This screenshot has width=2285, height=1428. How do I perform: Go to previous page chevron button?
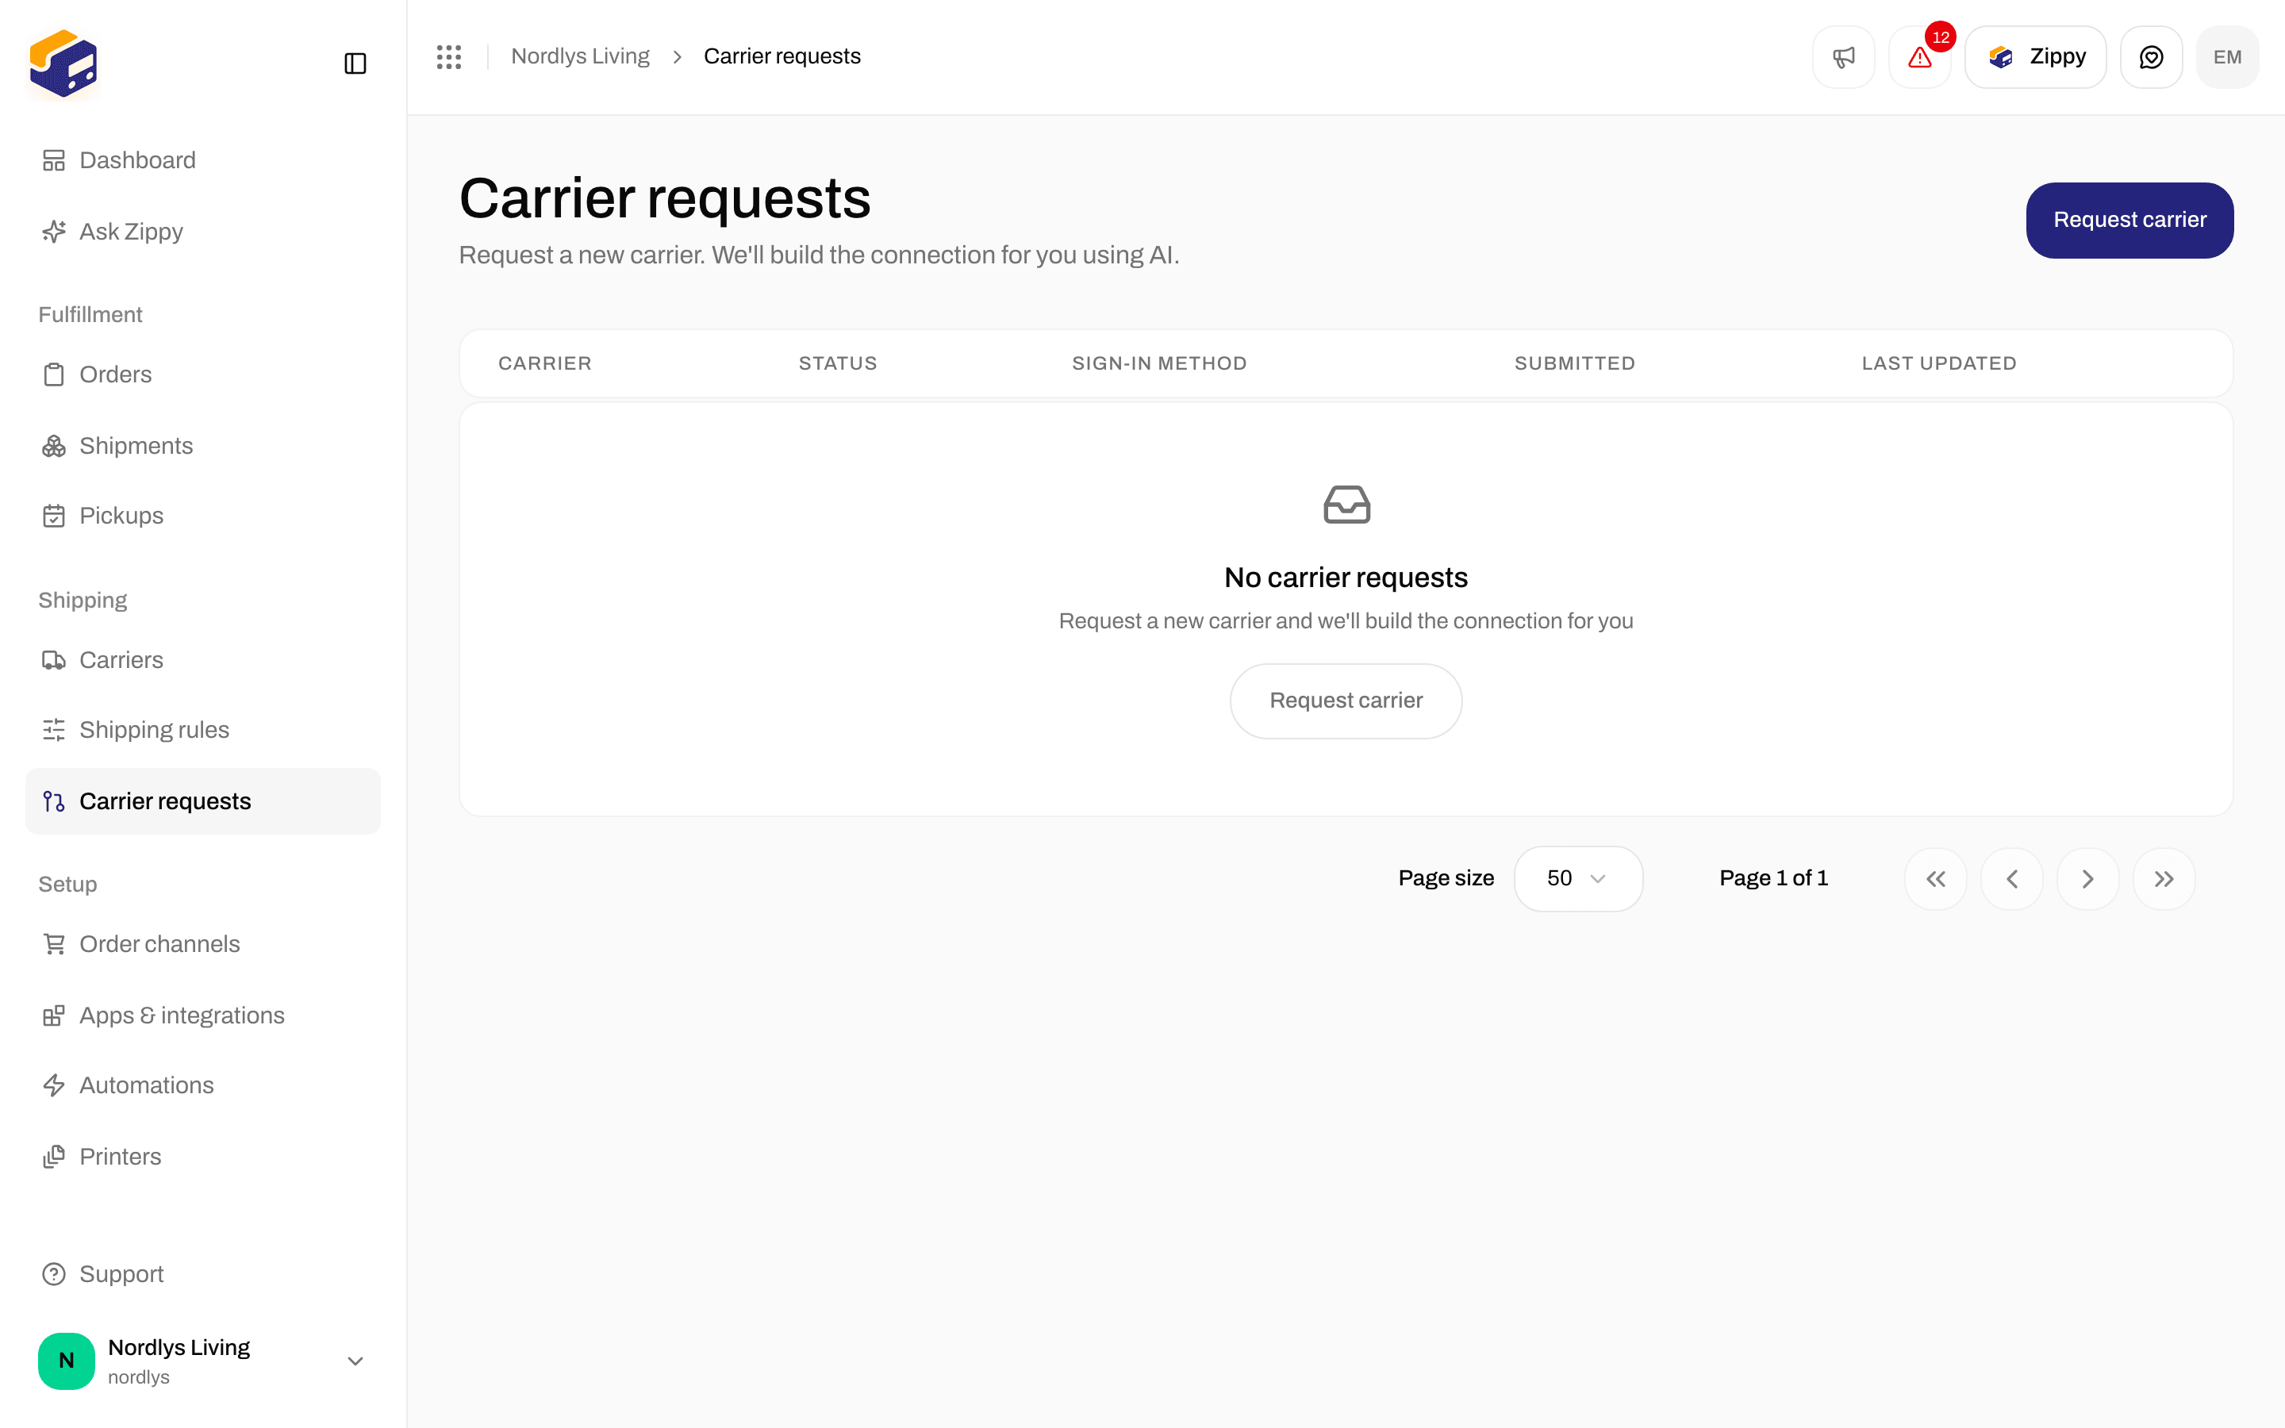coord(2012,879)
